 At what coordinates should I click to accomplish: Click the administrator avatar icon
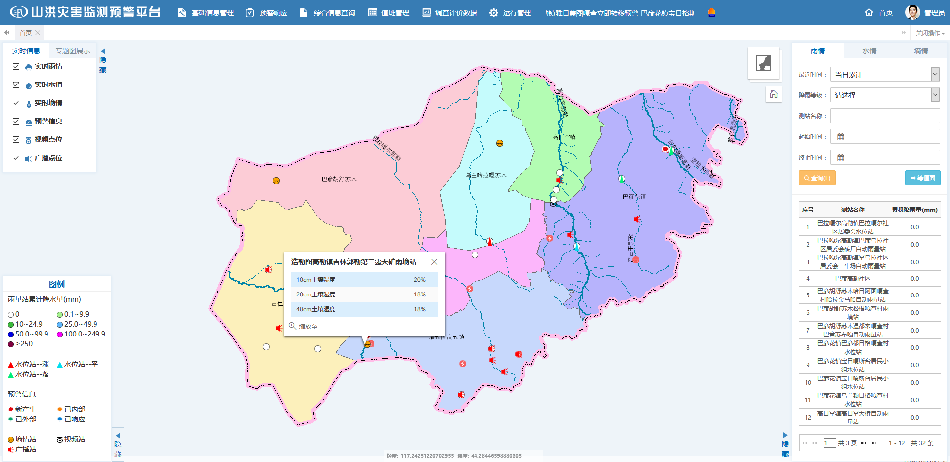[x=912, y=12]
